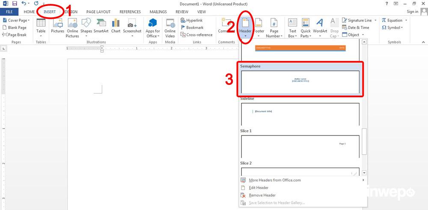Switch to the PAGE LAYOUT tab
The height and width of the screenshot is (210, 428).
point(98,12)
